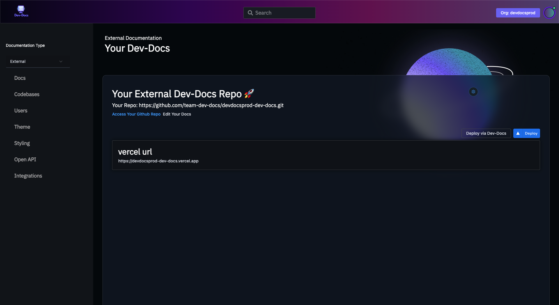Navigate to Open API
The width and height of the screenshot is (559, 305).
coord(25,159)
